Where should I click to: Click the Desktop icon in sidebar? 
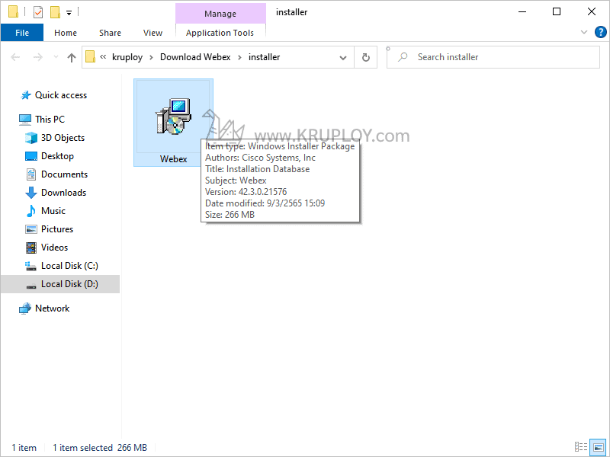(x=31, y=156)
